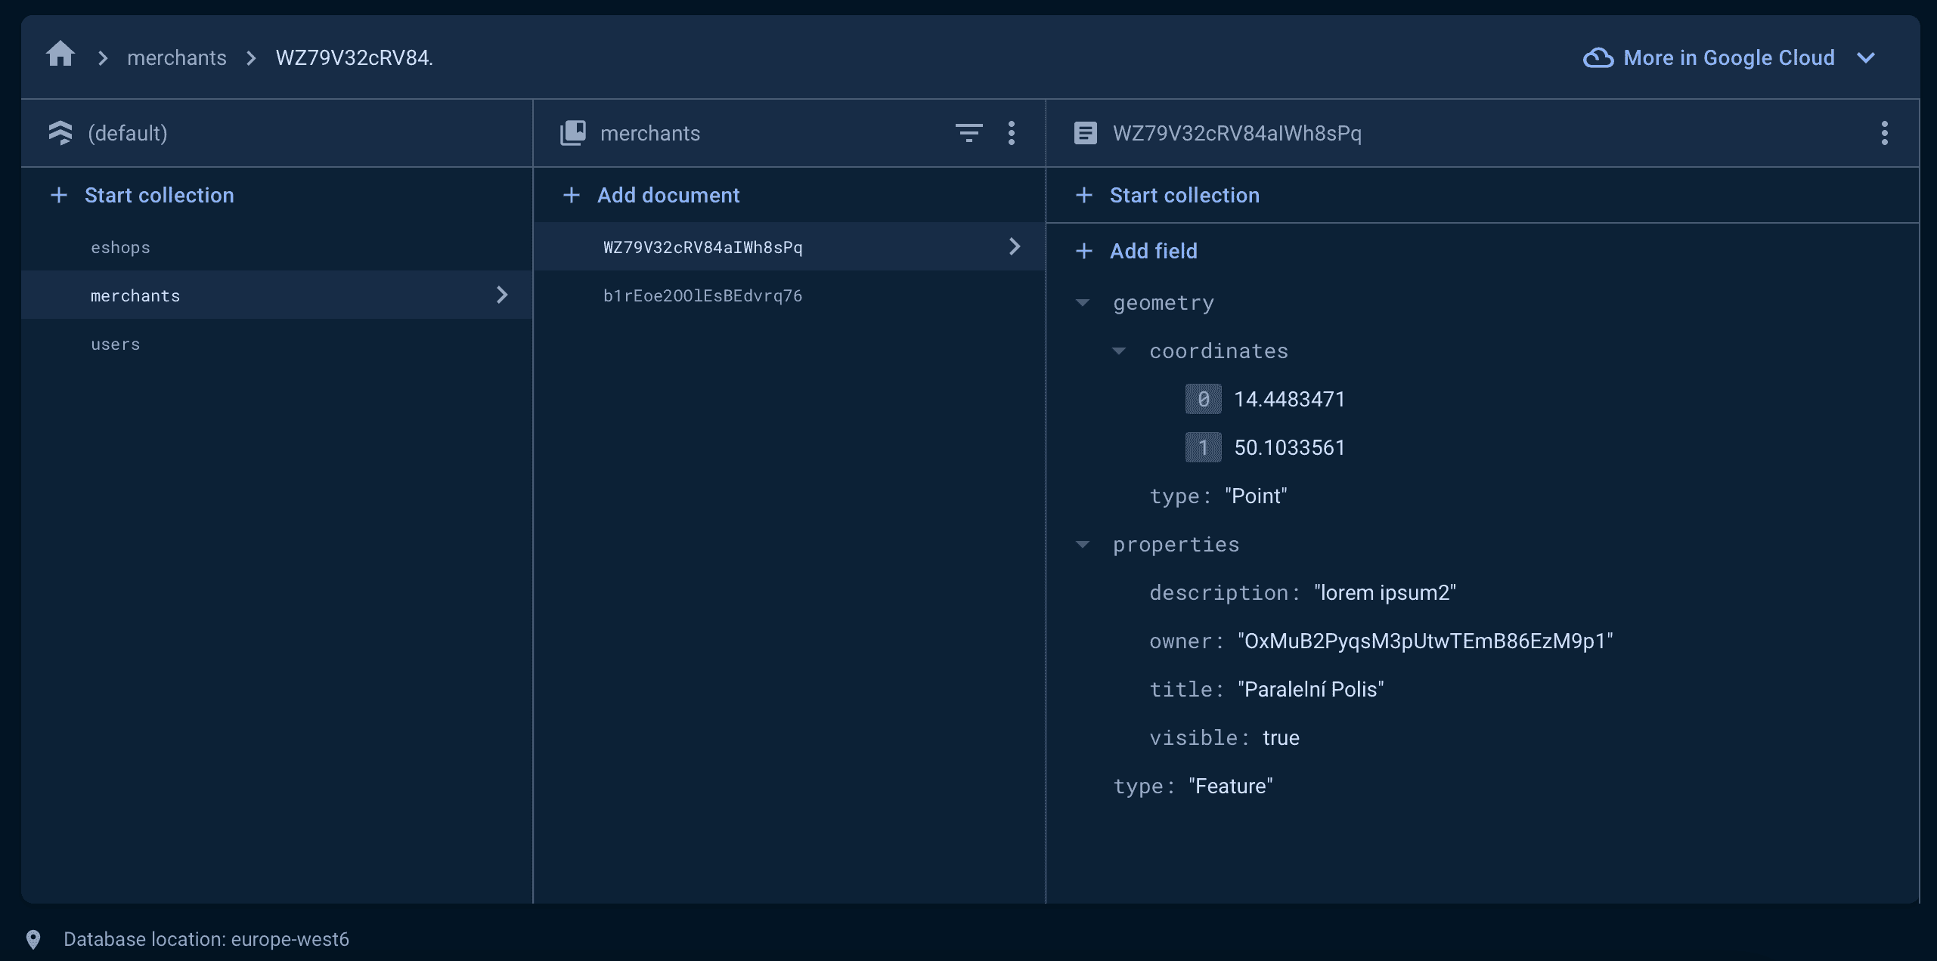
Task: Open document b1rEoe200lEsBEdvrq76
Action: point(702,295)
